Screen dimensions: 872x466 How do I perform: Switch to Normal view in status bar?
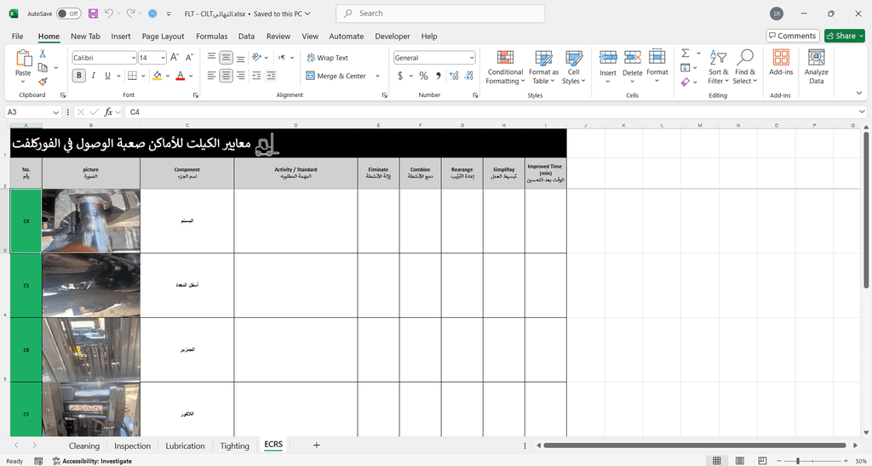pos(717,461)
